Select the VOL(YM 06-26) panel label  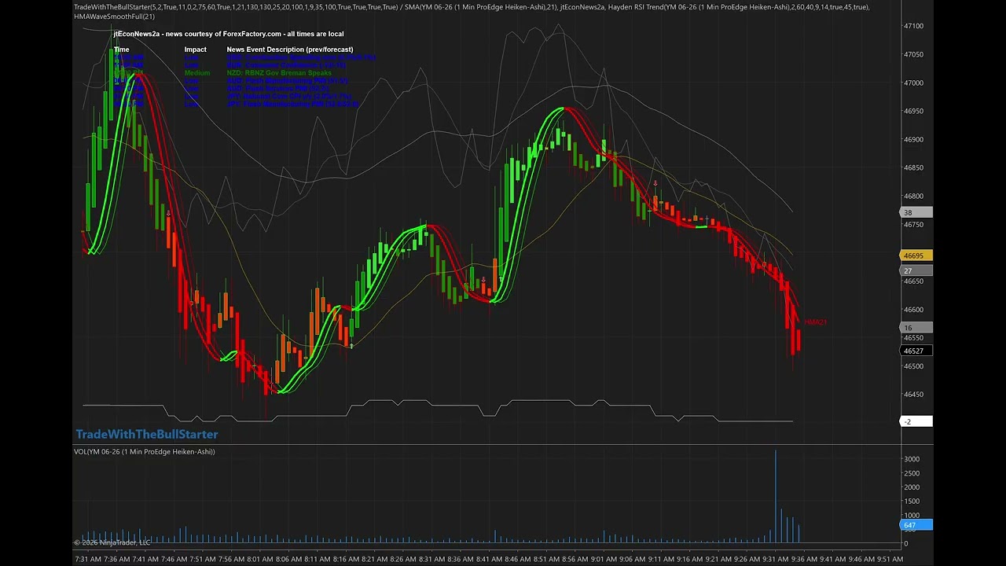pos(145,452)
